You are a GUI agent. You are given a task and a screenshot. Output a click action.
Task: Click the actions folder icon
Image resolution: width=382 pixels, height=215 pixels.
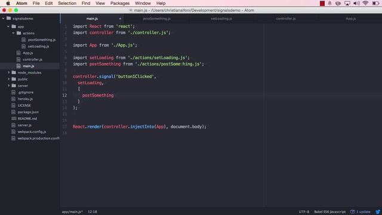[19, 33]
